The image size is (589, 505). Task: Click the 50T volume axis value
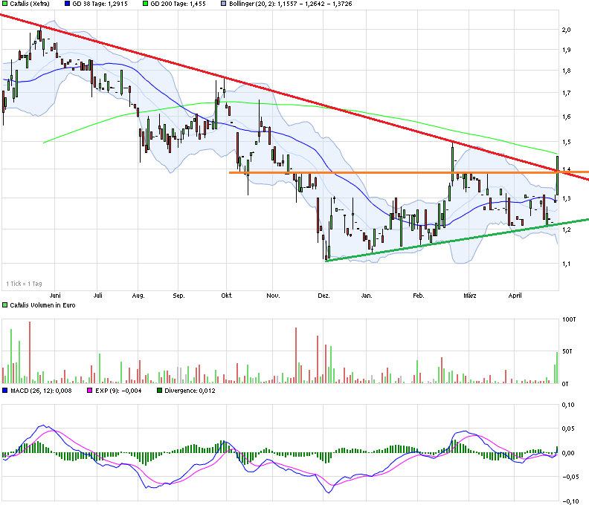(567, 351)
